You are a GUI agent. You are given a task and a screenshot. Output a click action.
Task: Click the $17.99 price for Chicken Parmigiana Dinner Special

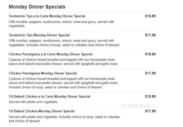pos(150,73)
